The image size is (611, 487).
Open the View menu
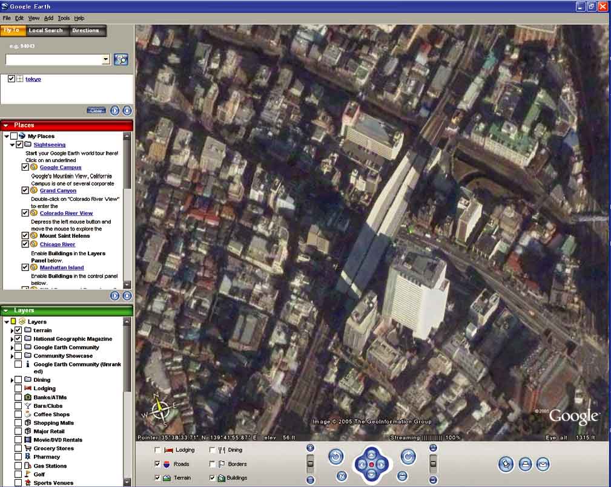(34, 18)
